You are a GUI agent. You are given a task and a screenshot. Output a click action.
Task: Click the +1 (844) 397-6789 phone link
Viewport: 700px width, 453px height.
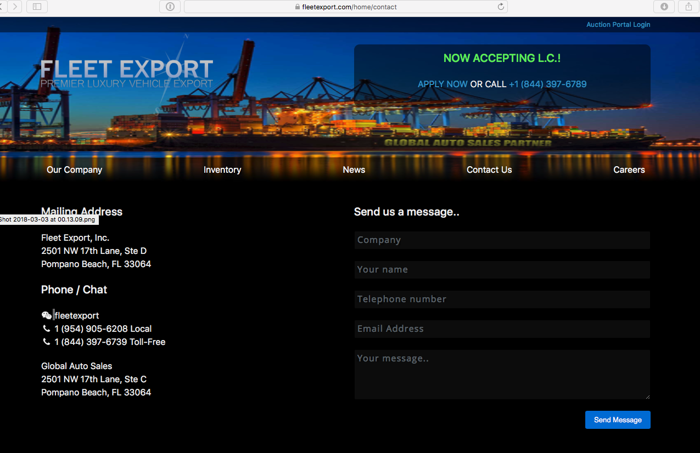(x=548, y=84)
